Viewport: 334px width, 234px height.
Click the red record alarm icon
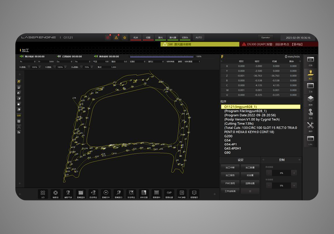point(108,37)
